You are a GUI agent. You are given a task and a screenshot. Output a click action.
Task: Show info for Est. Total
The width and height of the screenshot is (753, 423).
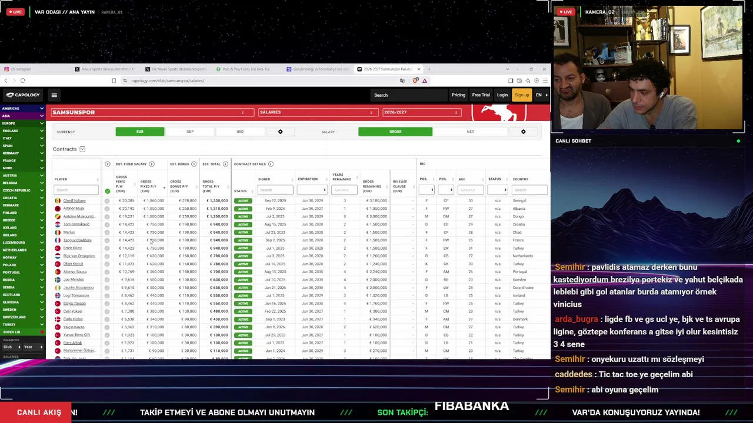point(225,164)
